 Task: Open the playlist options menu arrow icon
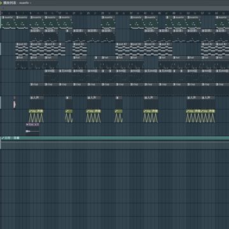[1, 3]
